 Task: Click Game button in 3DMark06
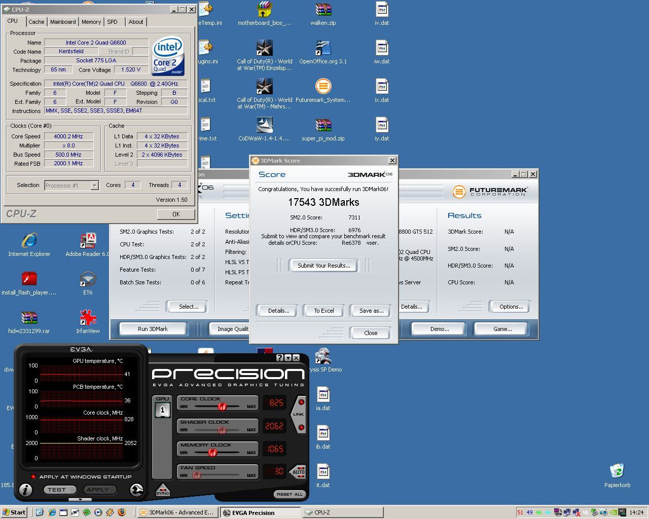[x=502, y=329]
